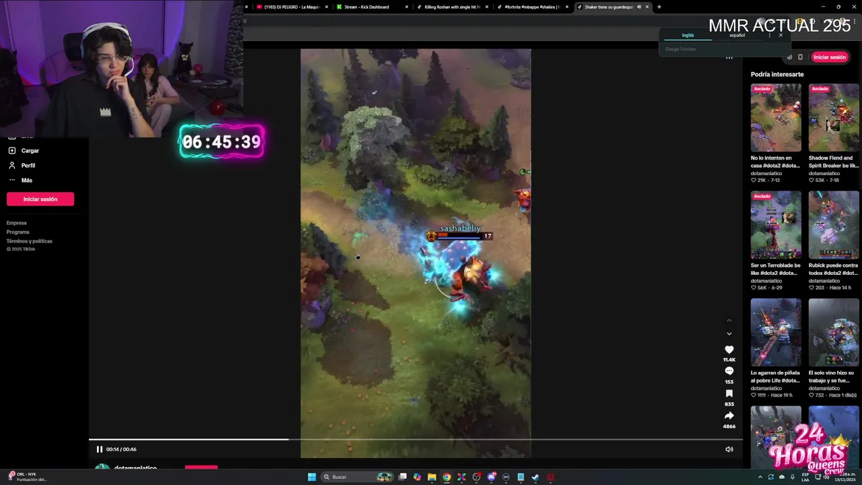Open the Programa footer link
Viewport: 862px width, 485px height.
18,232
